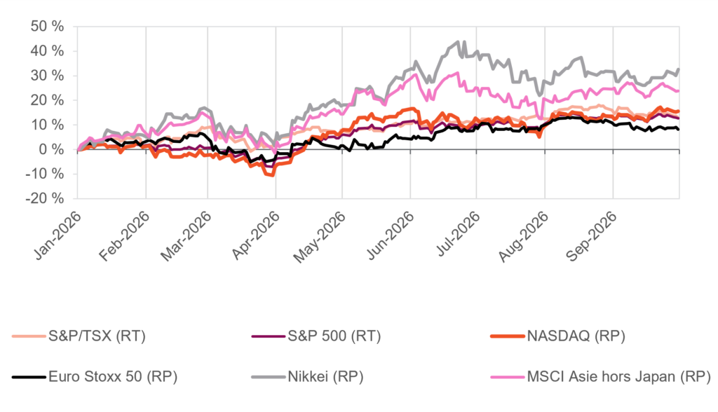Click the 0 % y-axis label
Image resolution: width=718 pixels, height=412 pixels.
click(x=51, y=150)
